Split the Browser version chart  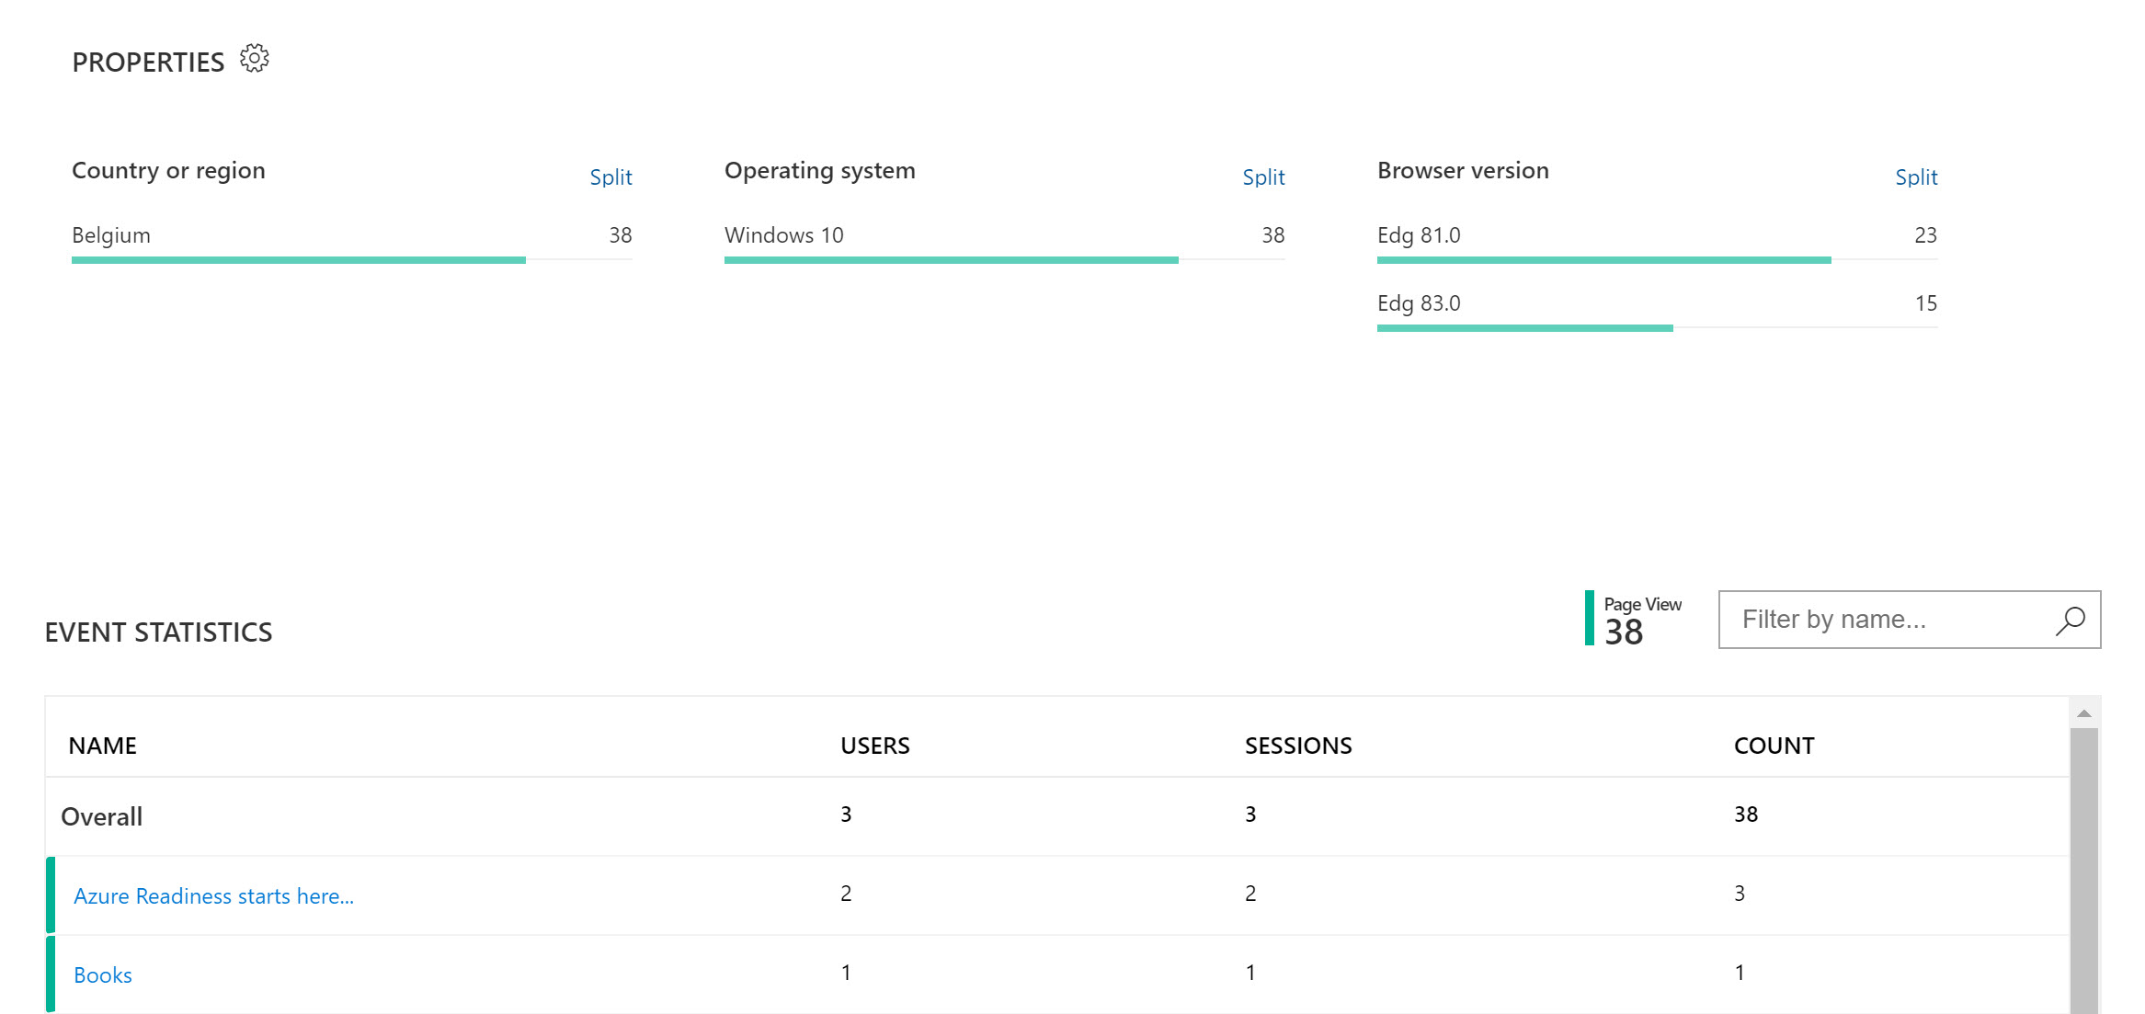point(1915,177)
